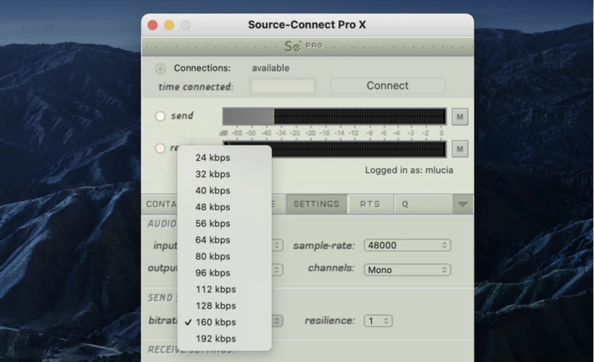Click the Source-Connect Pro X window title
594x362 pixels.
[307, 25]
